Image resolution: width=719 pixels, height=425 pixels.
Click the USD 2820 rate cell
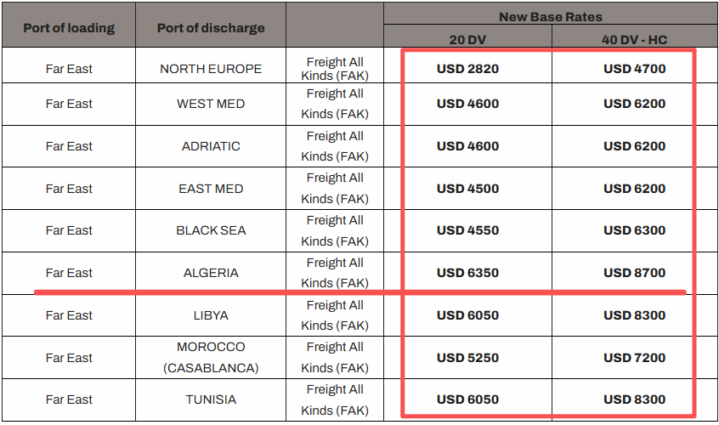click(x=467, y=69)
